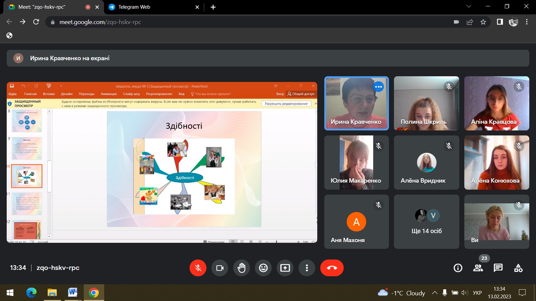Open meeting details info icon
The height and width of the screenshot is (301, 536).
click(458, 268)
